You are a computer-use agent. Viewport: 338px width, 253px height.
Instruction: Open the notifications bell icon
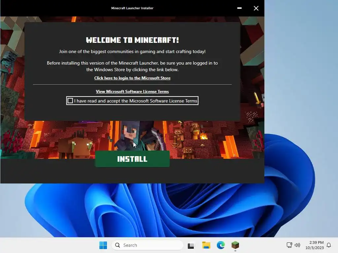coord(329,245)
